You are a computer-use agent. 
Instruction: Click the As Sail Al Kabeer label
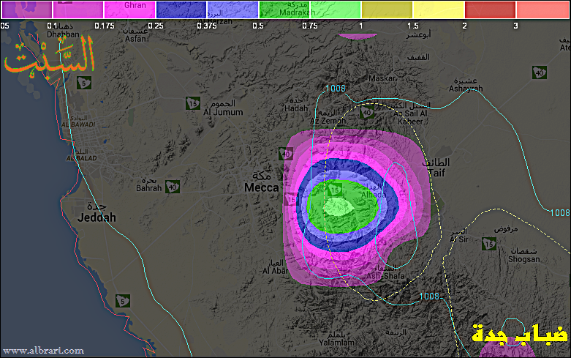click(410, 117)
